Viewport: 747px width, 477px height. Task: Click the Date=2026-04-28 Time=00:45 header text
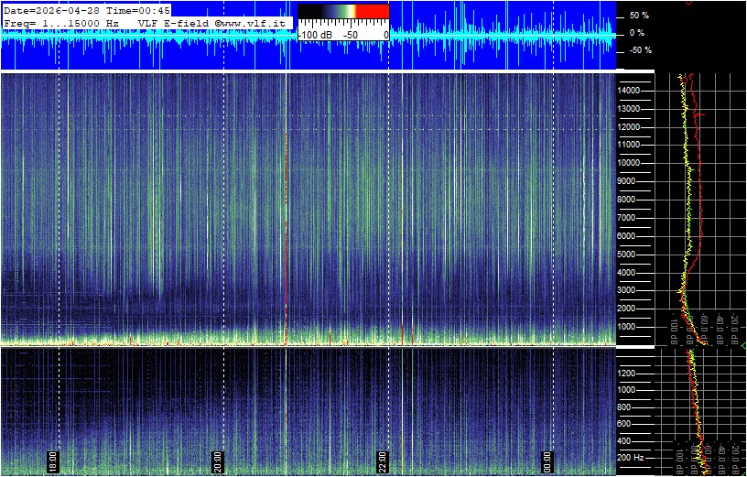pos(87,11)
